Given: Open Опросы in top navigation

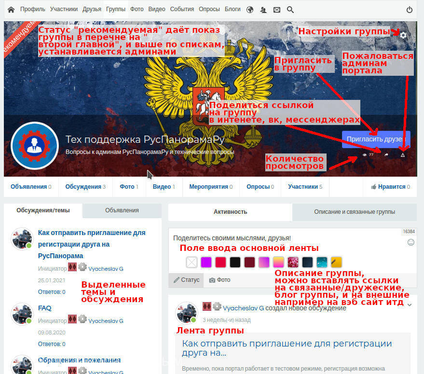Looking at the screenshot, I should click(209, 9).
